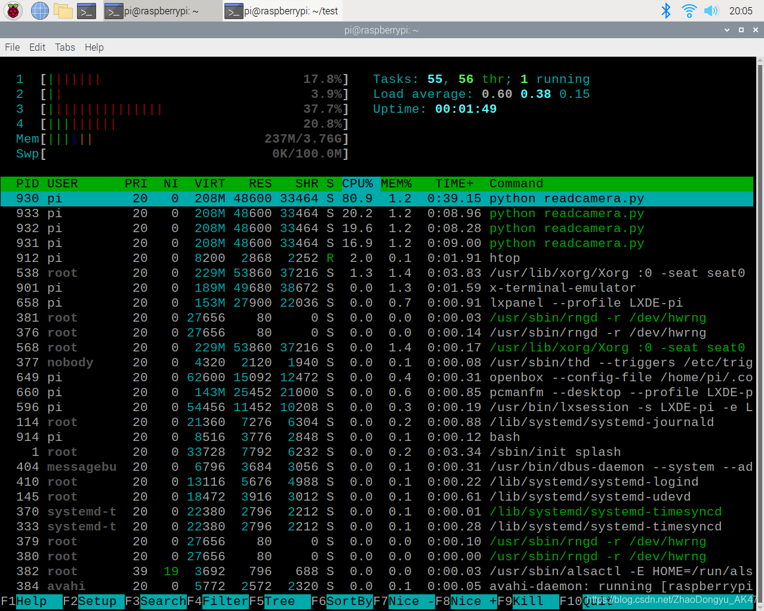Click the F3 Search function button

pyautogui.click(x=155, y=601)
